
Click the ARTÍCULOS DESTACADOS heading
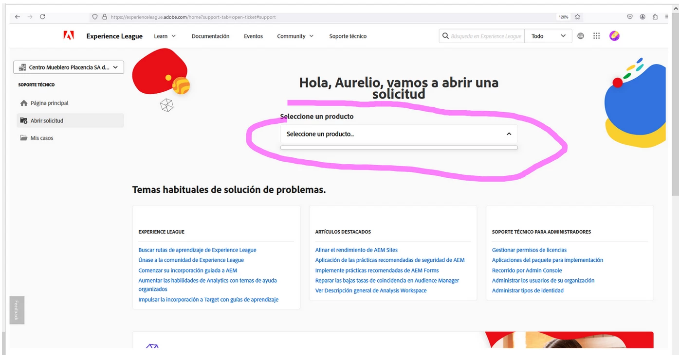coord(343,232)
